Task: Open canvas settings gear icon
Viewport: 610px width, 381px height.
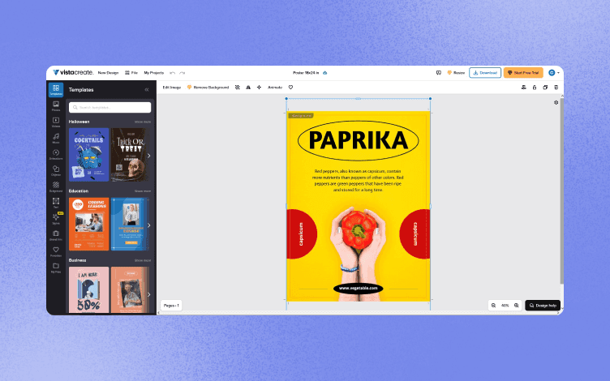Action: [556, 103]
